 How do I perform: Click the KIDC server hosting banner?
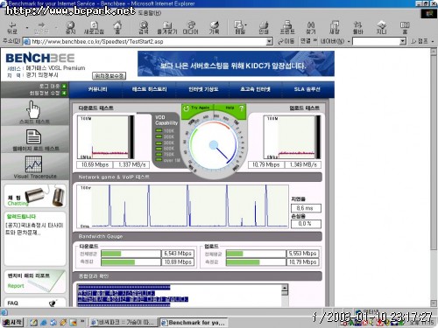tap(236, 64)
